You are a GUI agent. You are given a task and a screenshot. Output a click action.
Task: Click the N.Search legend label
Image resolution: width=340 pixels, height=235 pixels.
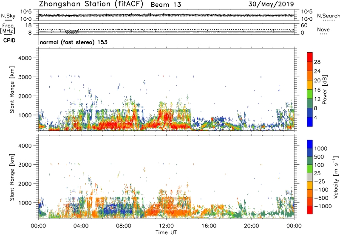click(x=328, y=16)
